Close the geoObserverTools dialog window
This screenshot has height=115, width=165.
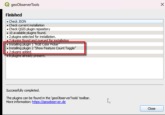pyautogui.click(x=162, y=4)
